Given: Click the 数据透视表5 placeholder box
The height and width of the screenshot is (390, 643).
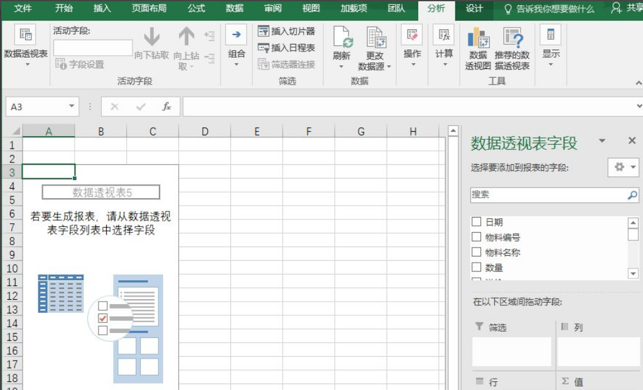Looking at the screenshot, I should [x=101, y=192].
